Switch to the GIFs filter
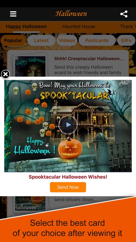136x242 pixels. point(126,40)
